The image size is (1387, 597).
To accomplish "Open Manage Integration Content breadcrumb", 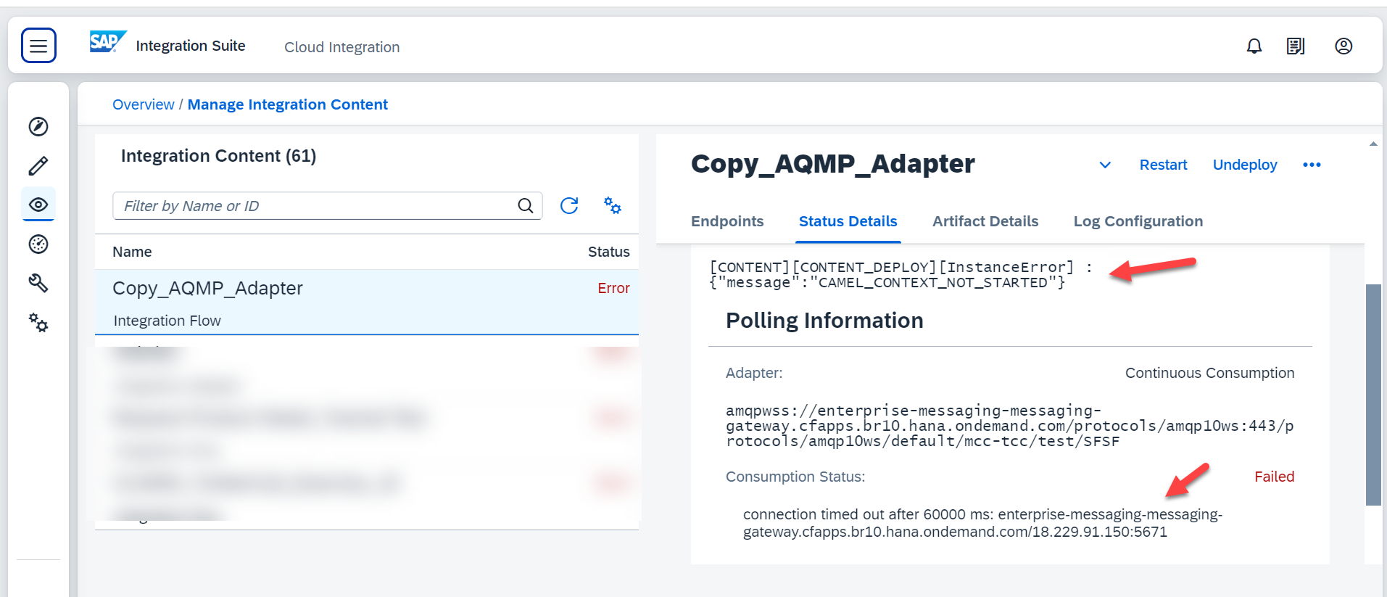I will 288,104.
